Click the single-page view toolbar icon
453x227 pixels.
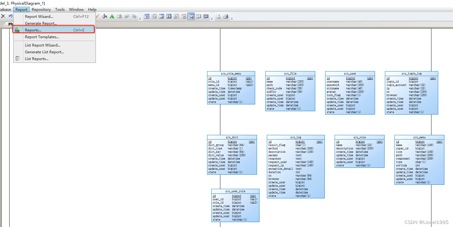click(x=161, y=16)
